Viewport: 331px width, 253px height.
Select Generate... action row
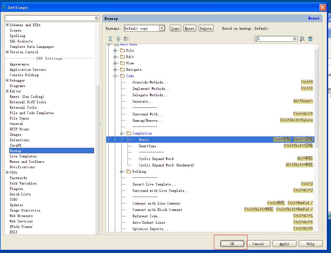click(142, 102)
